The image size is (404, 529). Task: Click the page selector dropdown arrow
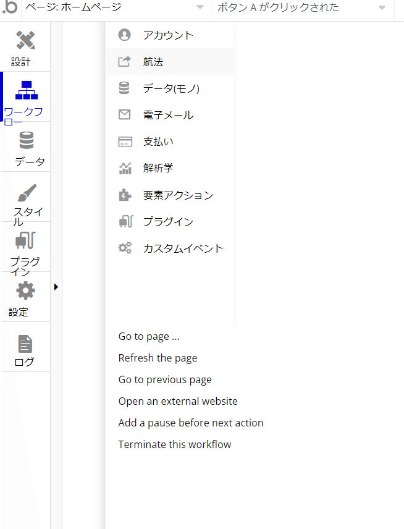coord(200,7)
